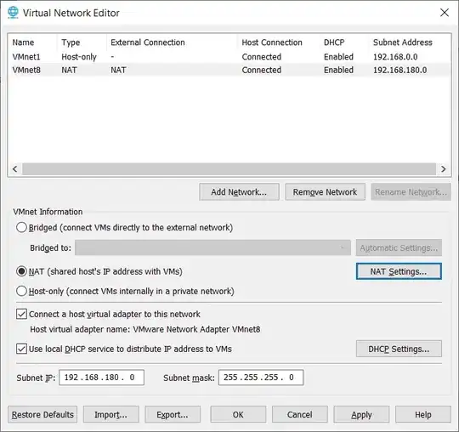Open the Bridged to dropdown

(212, 247)
